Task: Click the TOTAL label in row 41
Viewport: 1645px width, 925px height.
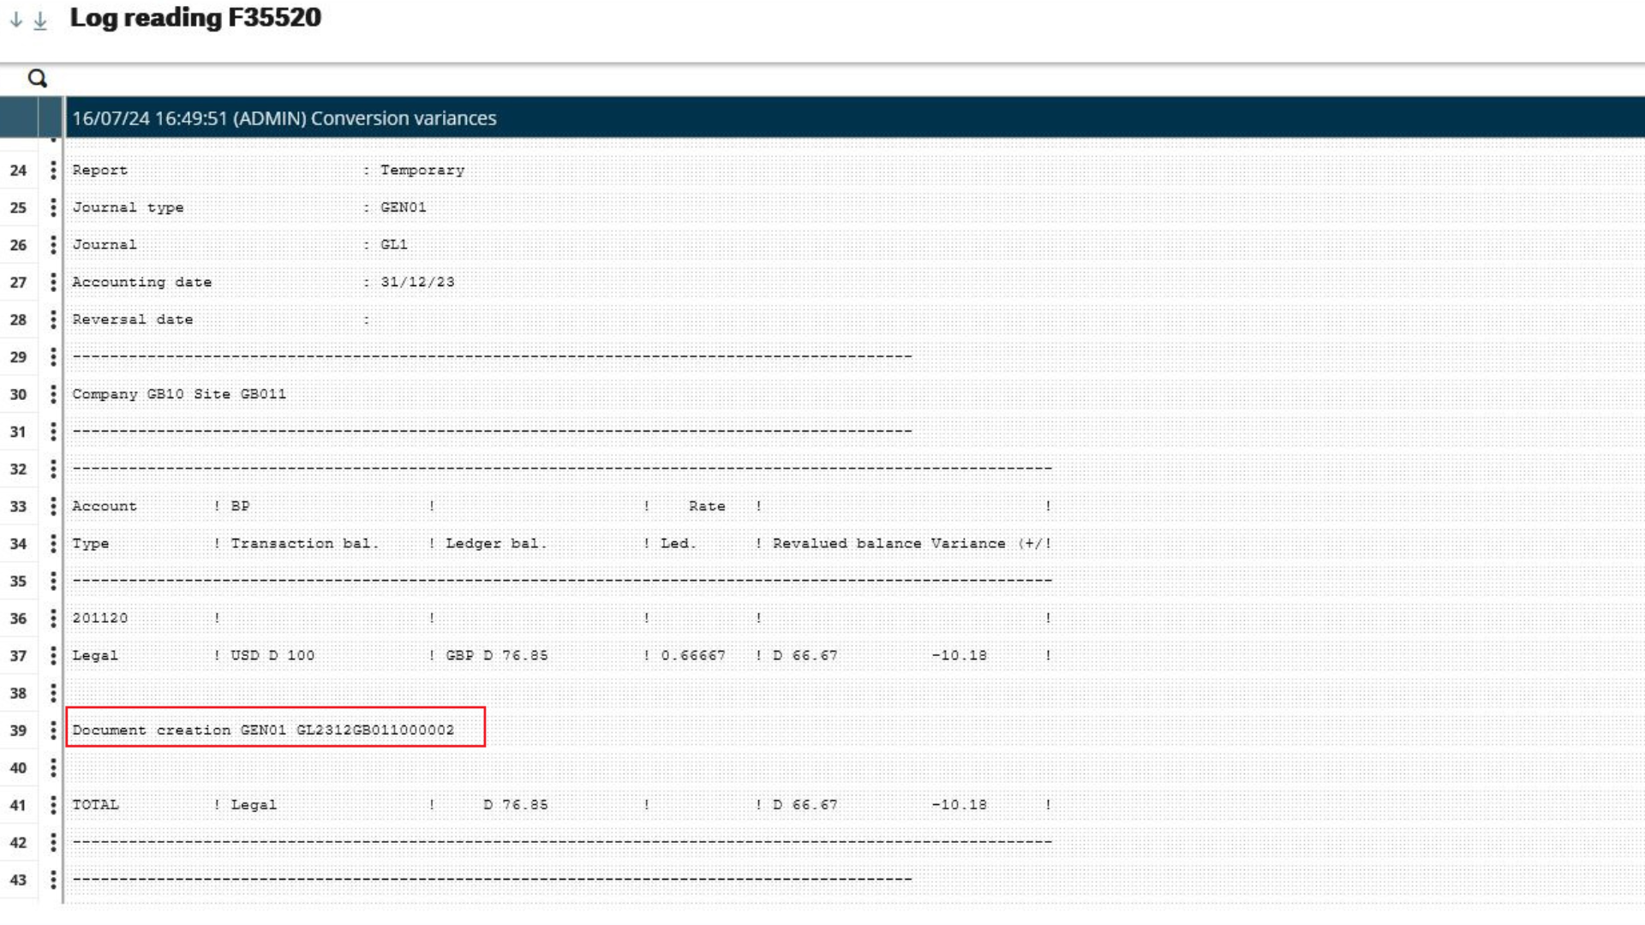Action: pyautogui.click(x=95, y=805)
